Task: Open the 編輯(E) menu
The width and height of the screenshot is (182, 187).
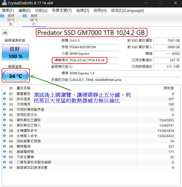Action: (x=25, y=10)
